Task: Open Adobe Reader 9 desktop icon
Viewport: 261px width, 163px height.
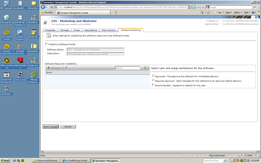Action: point(20,63)
